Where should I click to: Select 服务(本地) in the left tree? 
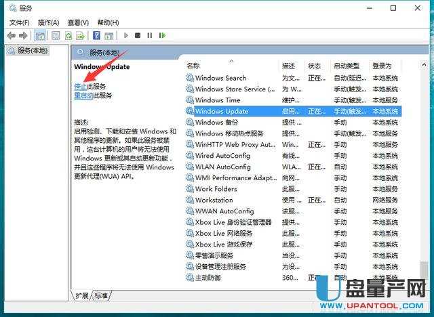click(x=27, y=51)
